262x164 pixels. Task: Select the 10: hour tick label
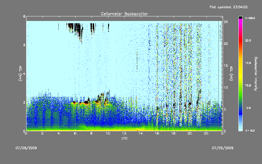coord(108,133)
